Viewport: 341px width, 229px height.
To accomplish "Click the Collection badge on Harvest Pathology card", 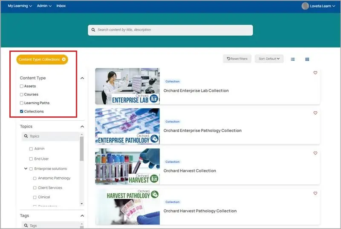I will coord(173,202).
